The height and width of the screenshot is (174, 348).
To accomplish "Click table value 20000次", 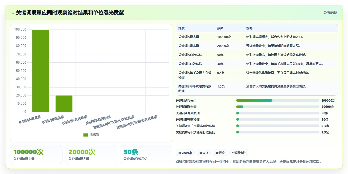I will tap(223, 46).
